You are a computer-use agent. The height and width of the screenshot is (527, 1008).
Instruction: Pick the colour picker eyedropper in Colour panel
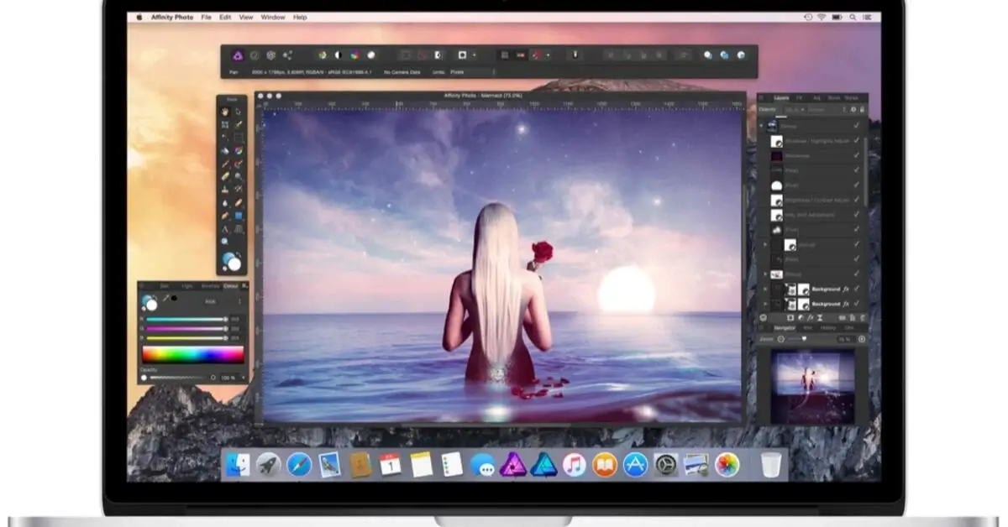pyautogui.click(x=166, y=299)
